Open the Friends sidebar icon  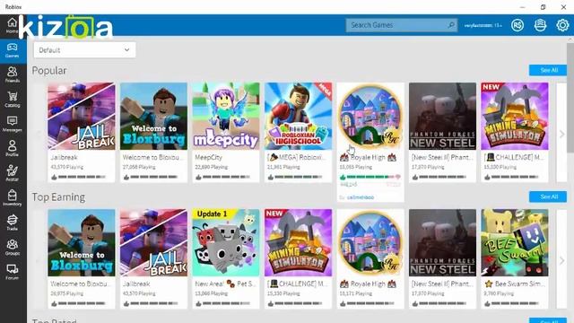[x=12, y=74]
